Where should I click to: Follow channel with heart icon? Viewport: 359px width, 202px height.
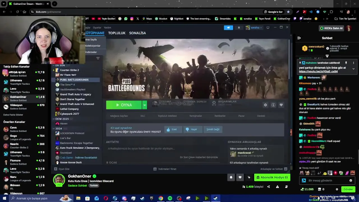[240, 177]
